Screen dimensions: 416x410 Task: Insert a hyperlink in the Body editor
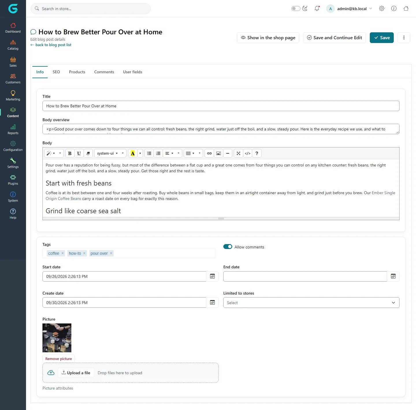click(x=209, y=153)
